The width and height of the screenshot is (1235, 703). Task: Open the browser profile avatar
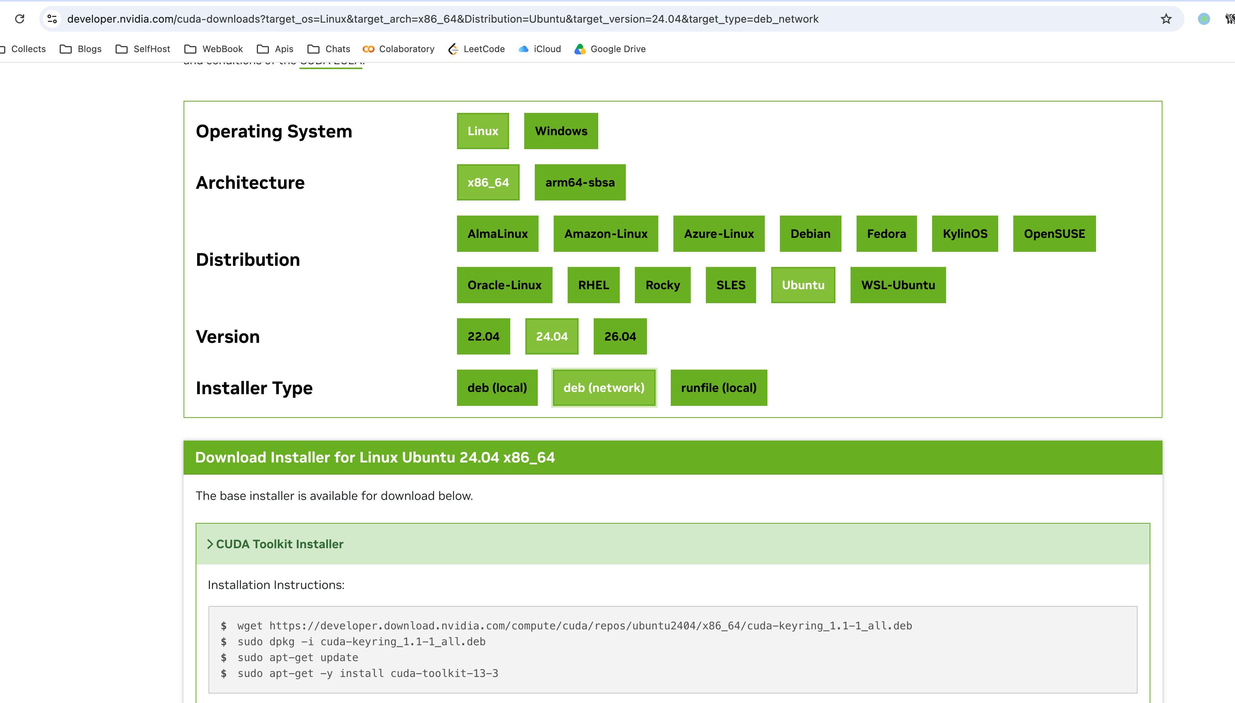coord(1204,19)
